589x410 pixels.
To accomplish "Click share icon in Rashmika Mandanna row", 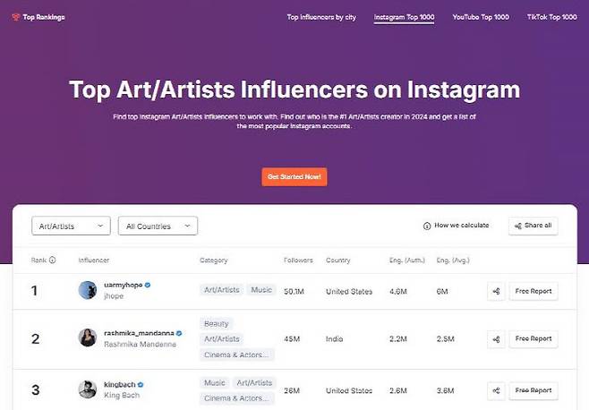I will click(x=497, y=338).
